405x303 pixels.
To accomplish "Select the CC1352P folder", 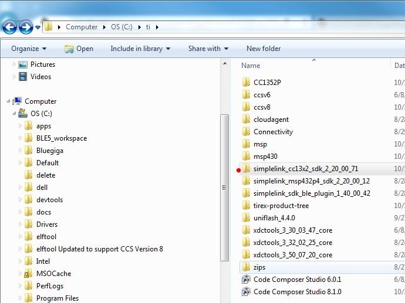I will click(x=267, y=83).
